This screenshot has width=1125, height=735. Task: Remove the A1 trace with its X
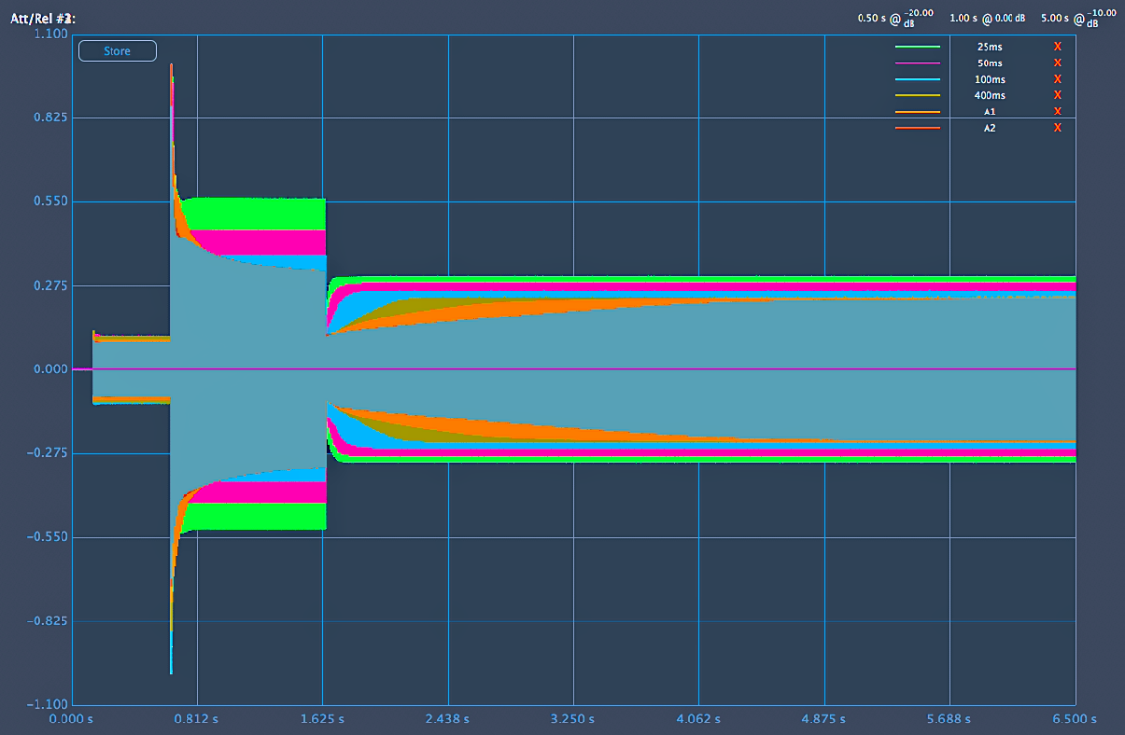point(1057,112)
